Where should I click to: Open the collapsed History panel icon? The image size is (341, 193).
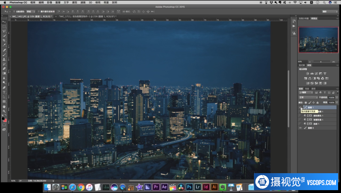(x=294, y=21)
